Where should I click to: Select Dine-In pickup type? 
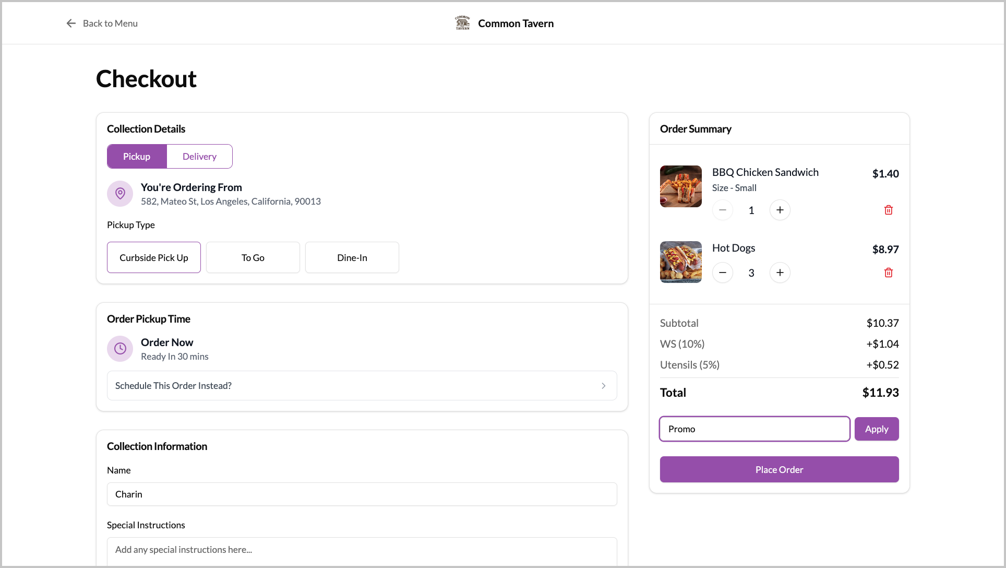point(352,257)
